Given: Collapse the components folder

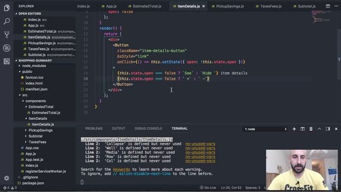Looking at the screenshot, I should point(36,101).
